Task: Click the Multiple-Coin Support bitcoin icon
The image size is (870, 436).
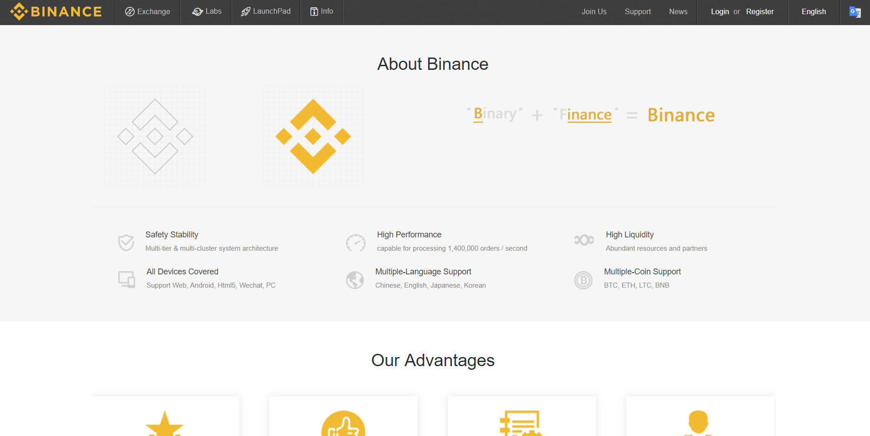Action: coord(583,280)
